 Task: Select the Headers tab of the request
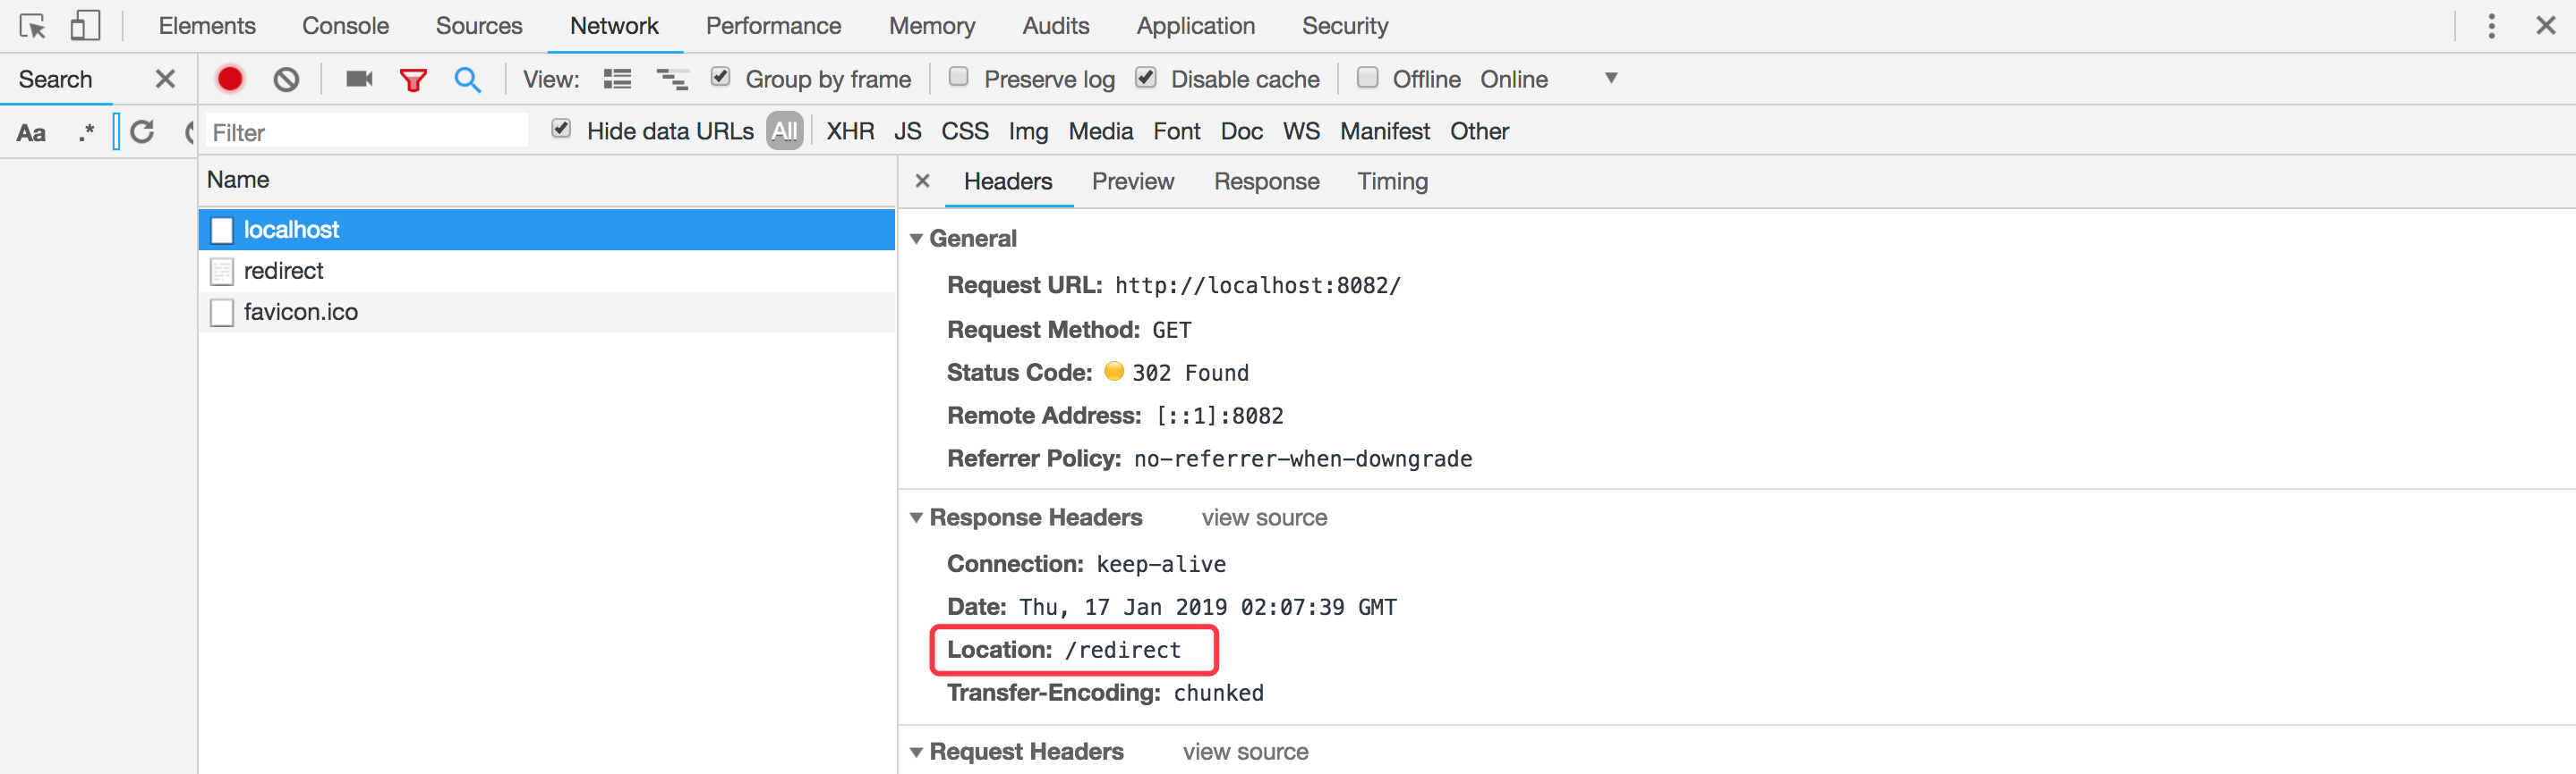point(1007,181)
